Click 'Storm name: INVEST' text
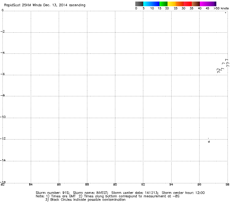Screen dimensions: 230x202 click(x=90, y=193)
